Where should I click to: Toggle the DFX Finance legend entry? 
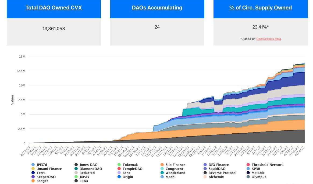(x=216, y=165)
